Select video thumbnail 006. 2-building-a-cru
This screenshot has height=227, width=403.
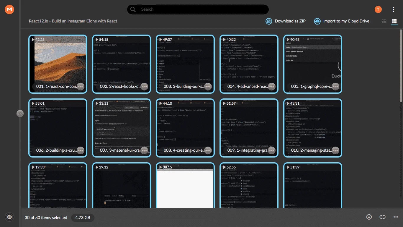(x=58, y=128)
